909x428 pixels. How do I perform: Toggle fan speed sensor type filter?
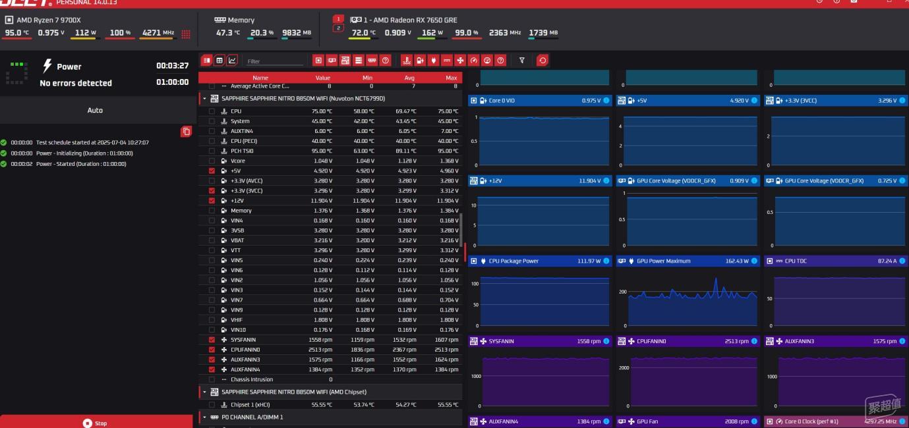pyautogui.click(x=460, y=61)
